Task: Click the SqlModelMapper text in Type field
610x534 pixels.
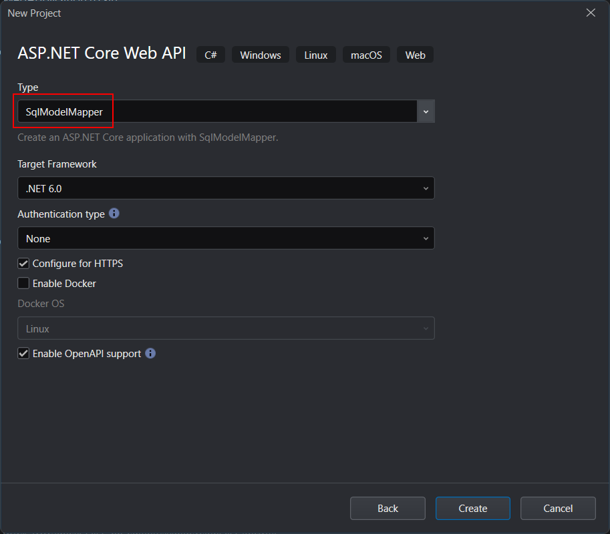Action: [64, 112]
